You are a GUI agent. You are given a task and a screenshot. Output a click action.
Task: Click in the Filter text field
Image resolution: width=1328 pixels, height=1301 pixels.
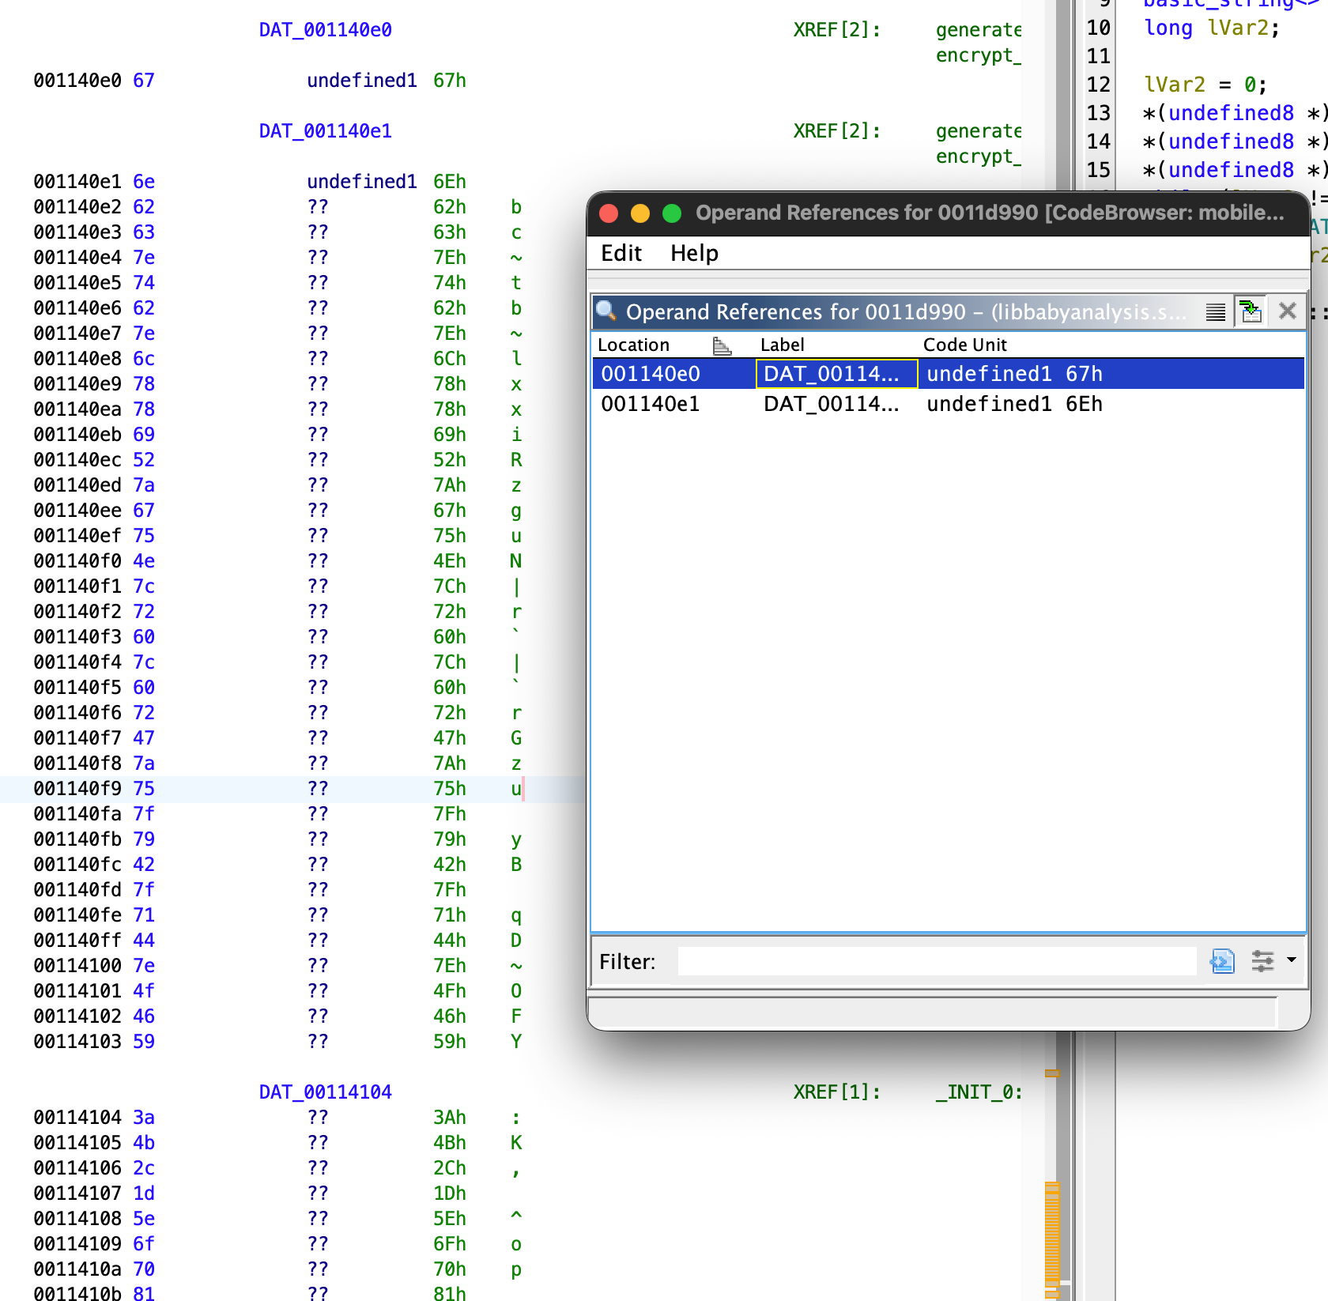click(936, 961)
